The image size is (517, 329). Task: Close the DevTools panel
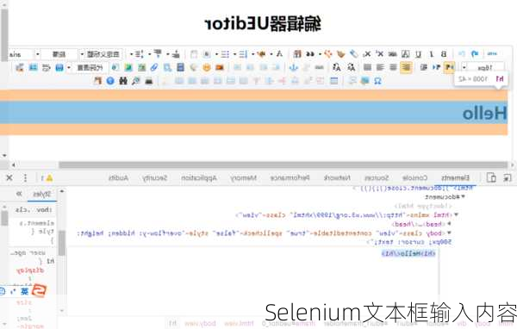[9, 178]
